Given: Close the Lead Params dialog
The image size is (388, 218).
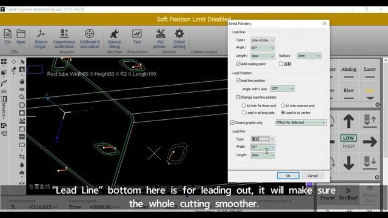Looking at the screenshot, I should coord(324,24).
